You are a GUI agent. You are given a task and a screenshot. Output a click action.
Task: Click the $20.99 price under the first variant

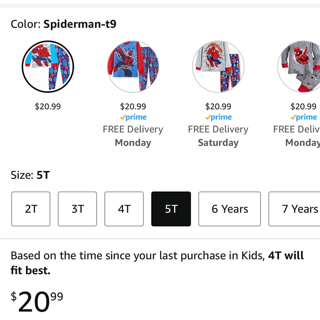47,106
